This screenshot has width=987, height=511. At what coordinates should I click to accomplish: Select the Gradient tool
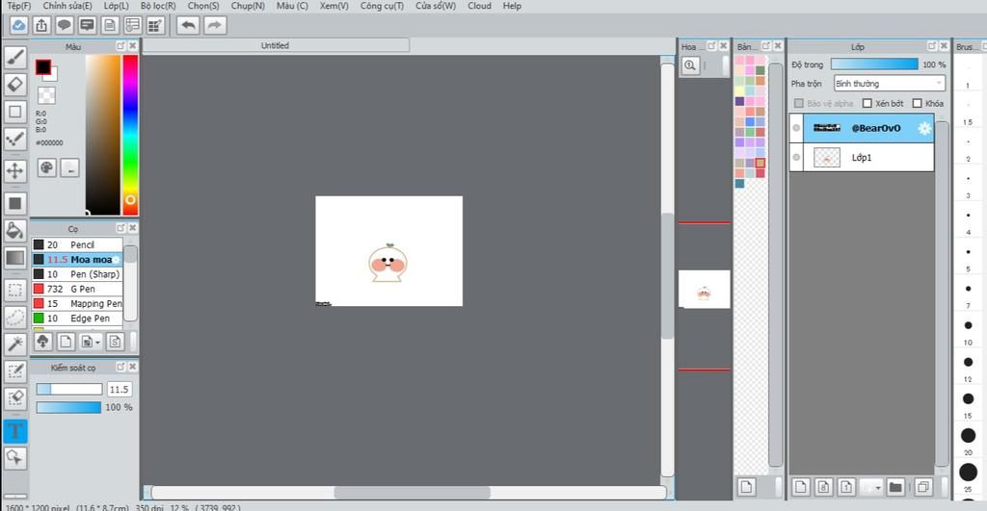point(15,257)
